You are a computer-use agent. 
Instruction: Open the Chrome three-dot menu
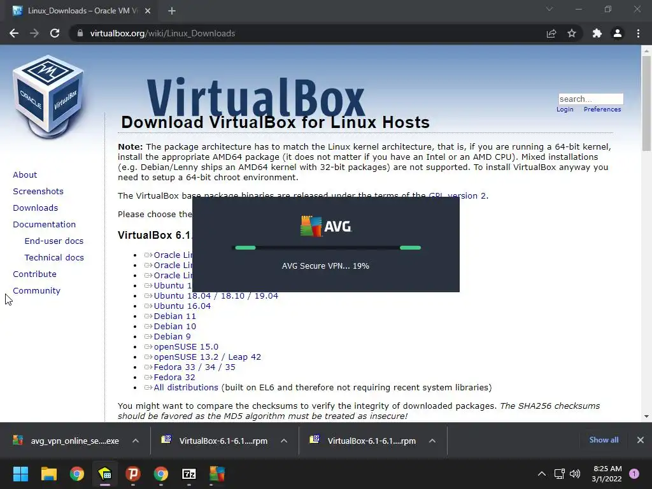[638, 33]
